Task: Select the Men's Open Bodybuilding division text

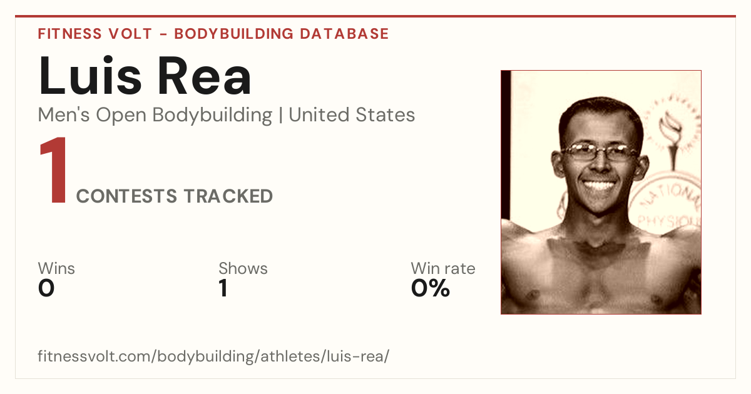Action: [155, 115]
